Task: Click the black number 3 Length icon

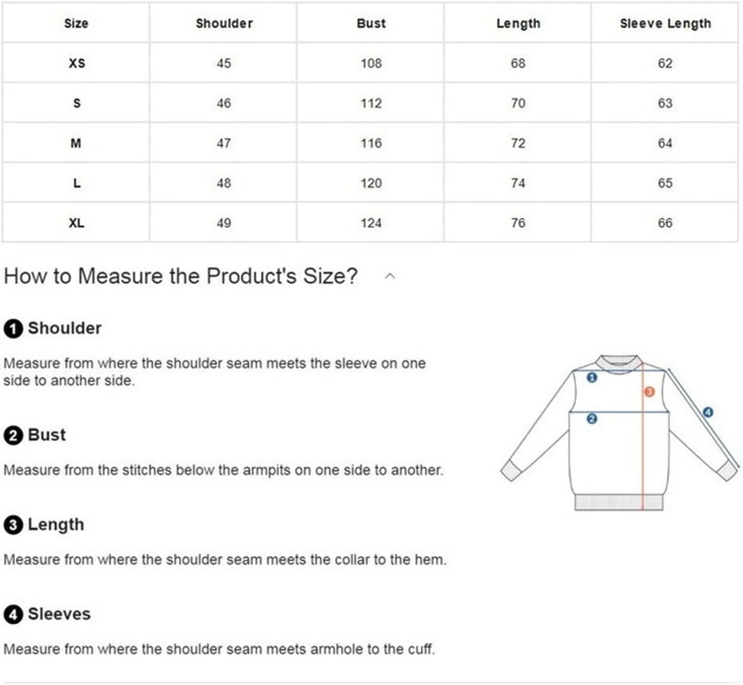Action: [13, 525]
